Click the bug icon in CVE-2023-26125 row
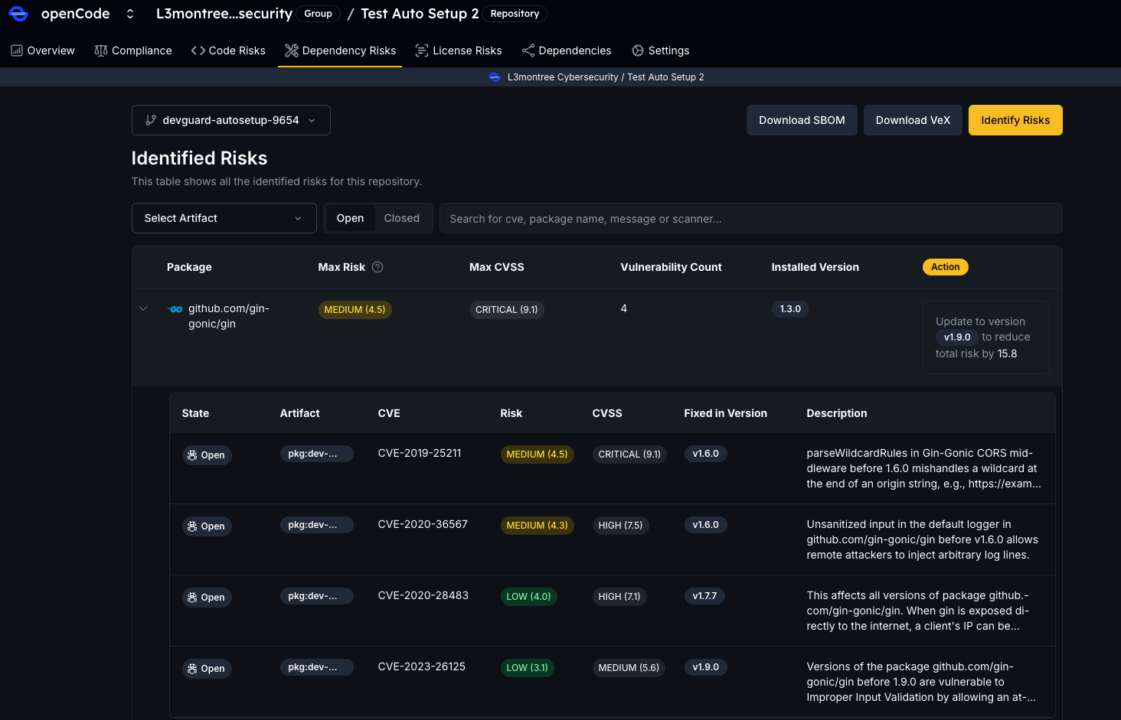 (192, 669)
